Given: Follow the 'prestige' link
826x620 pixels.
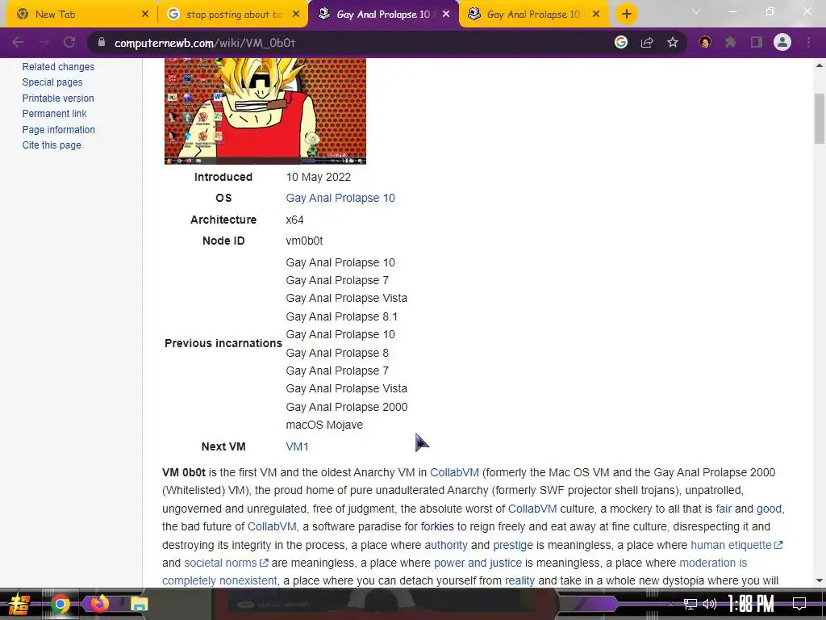Looking at the screenshot, I should click(512, 545).
